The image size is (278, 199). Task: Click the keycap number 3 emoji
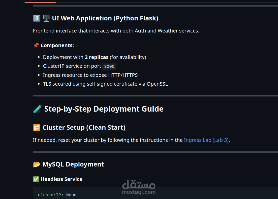(37, 18)
